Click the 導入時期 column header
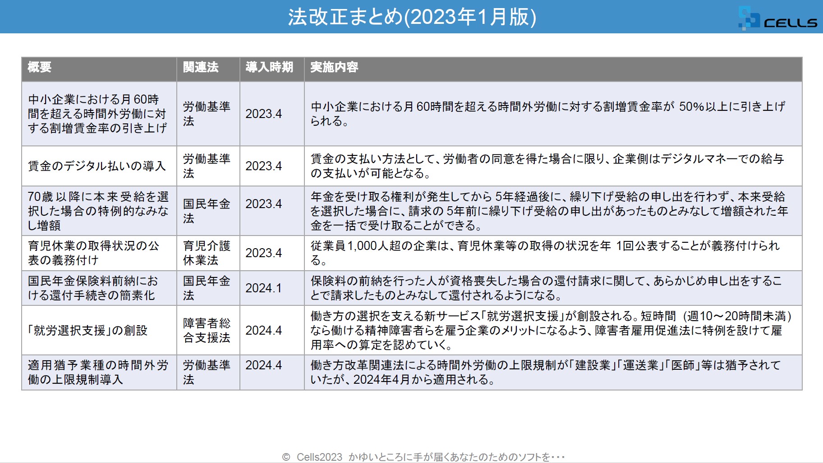 click(x=272, y=69)
